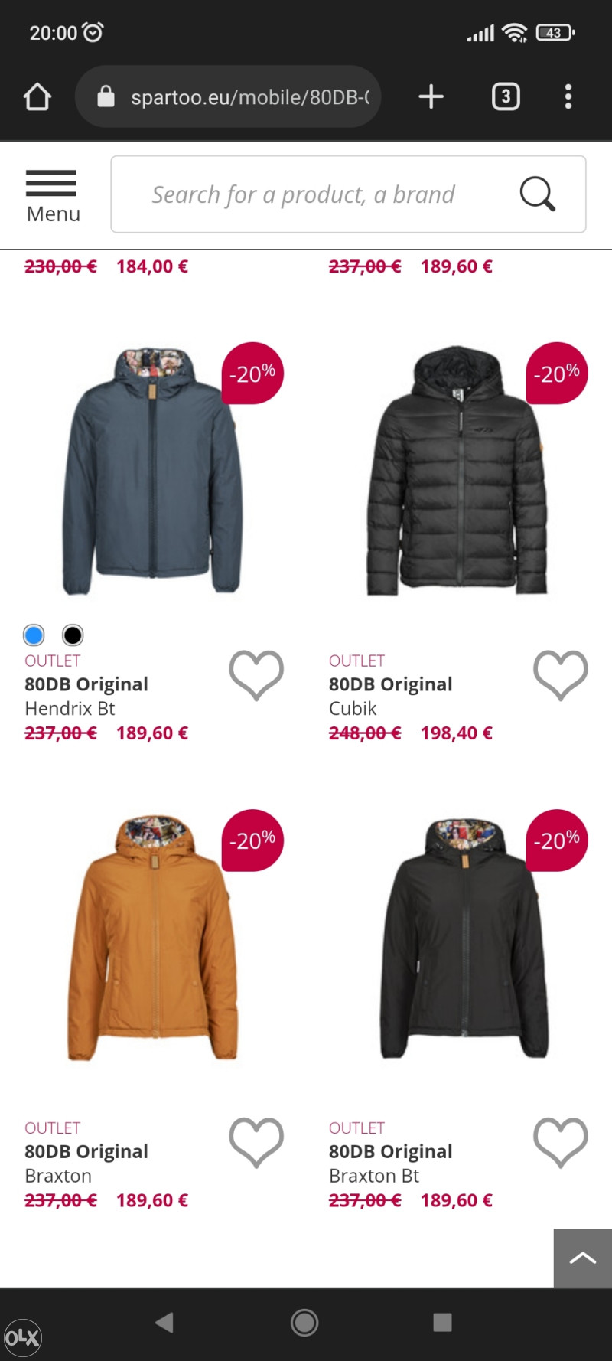
Task: Select black color swatch for Hendrix Bt
Action: click(x=73, y=635)
